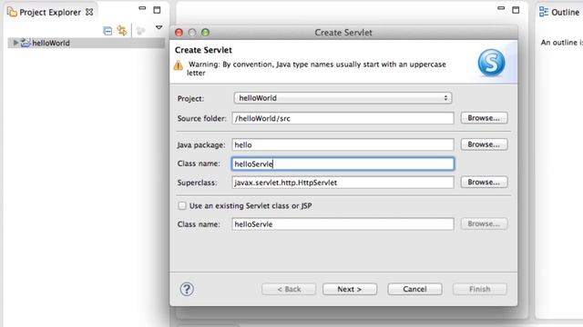Click the Finish button
The image size is (583, 327).
480,289
